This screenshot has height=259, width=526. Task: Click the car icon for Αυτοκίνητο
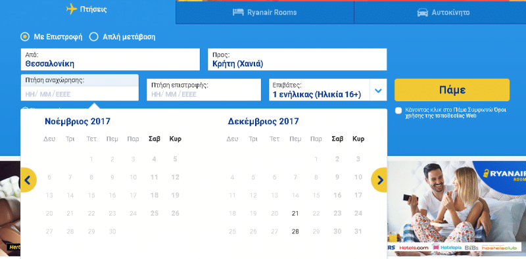[422, 12]
